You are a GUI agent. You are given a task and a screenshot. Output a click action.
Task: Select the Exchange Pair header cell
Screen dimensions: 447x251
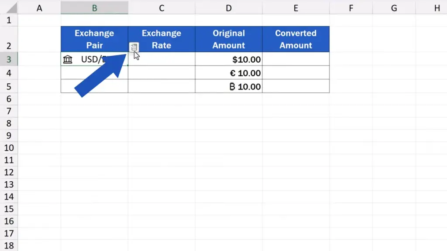[94, 39]
